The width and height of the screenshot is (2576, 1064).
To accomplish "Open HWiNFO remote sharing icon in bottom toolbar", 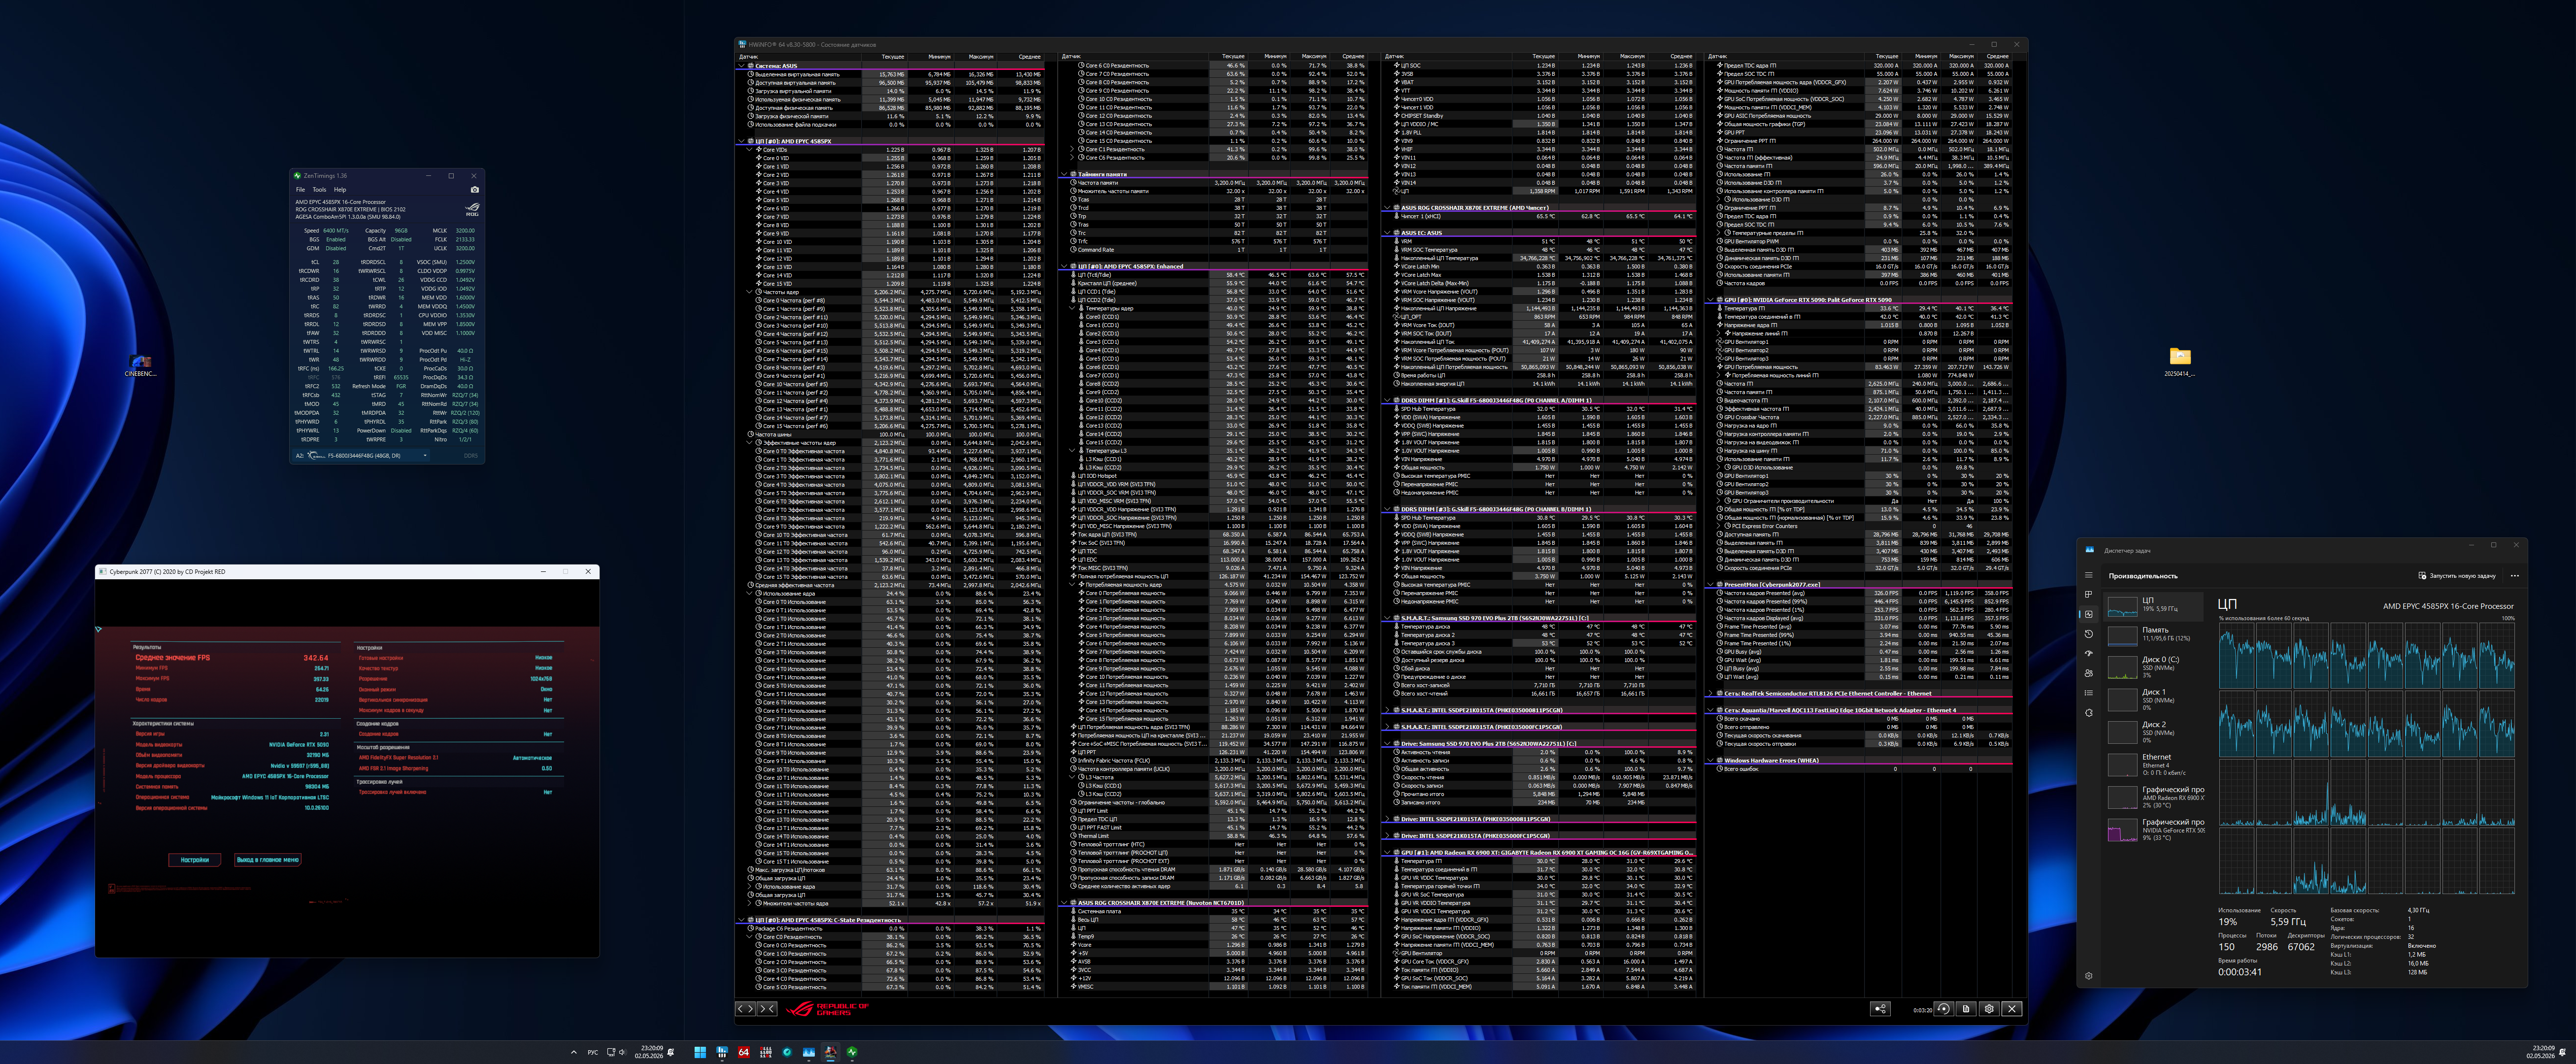I will point(1880,1009).
